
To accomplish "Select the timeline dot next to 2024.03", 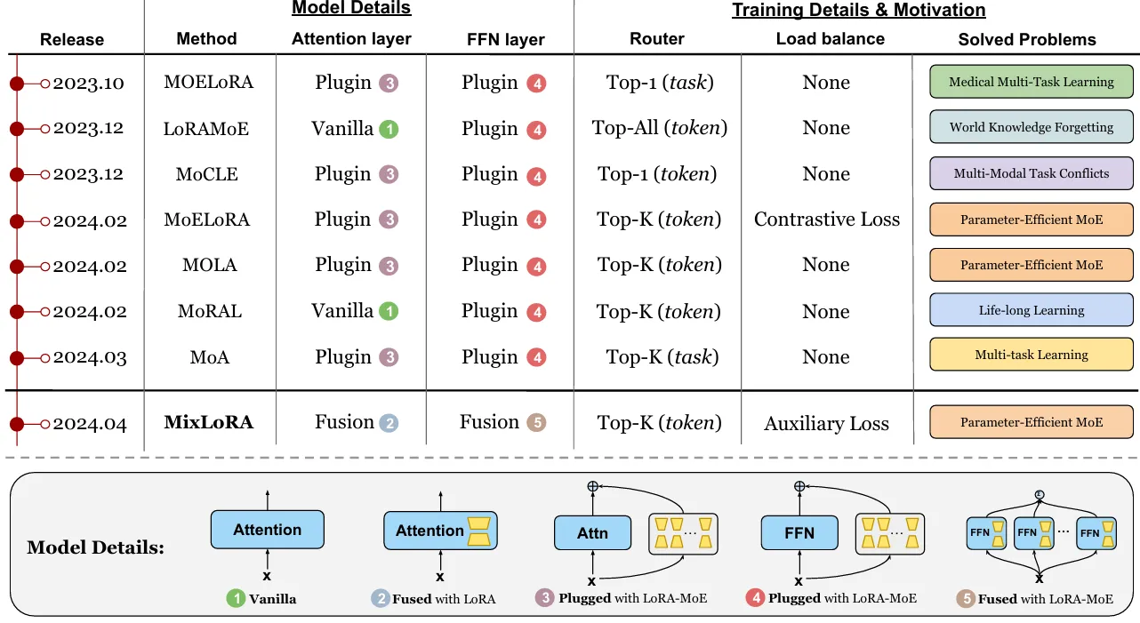I will tap(16, 357).
